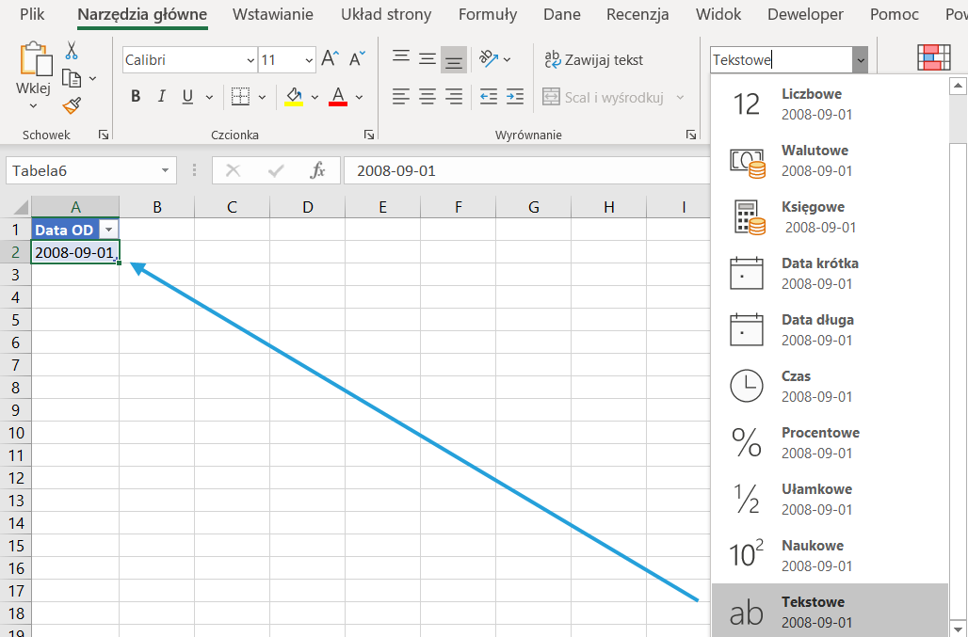Viewport: 968px width, 637px height.
Task: Click the Insert Function fx icon
Action: click(318, 171)
